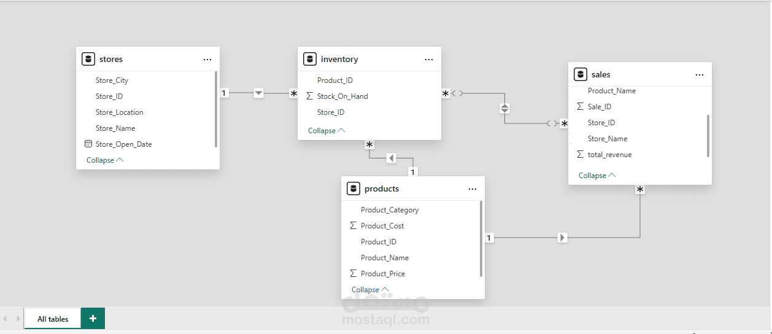Open the inventory table ellipsis menu
The width and height of the screenshot is (772, 334).
point(429,60)
